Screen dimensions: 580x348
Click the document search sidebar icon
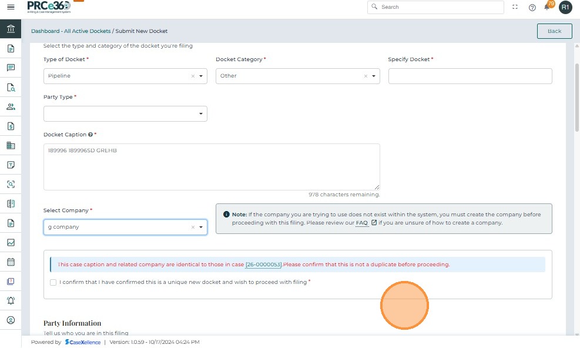11,88
